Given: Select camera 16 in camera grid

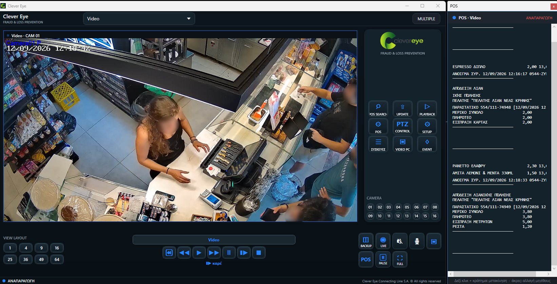Looking at the screenshot, I should [x=435, y=216].
